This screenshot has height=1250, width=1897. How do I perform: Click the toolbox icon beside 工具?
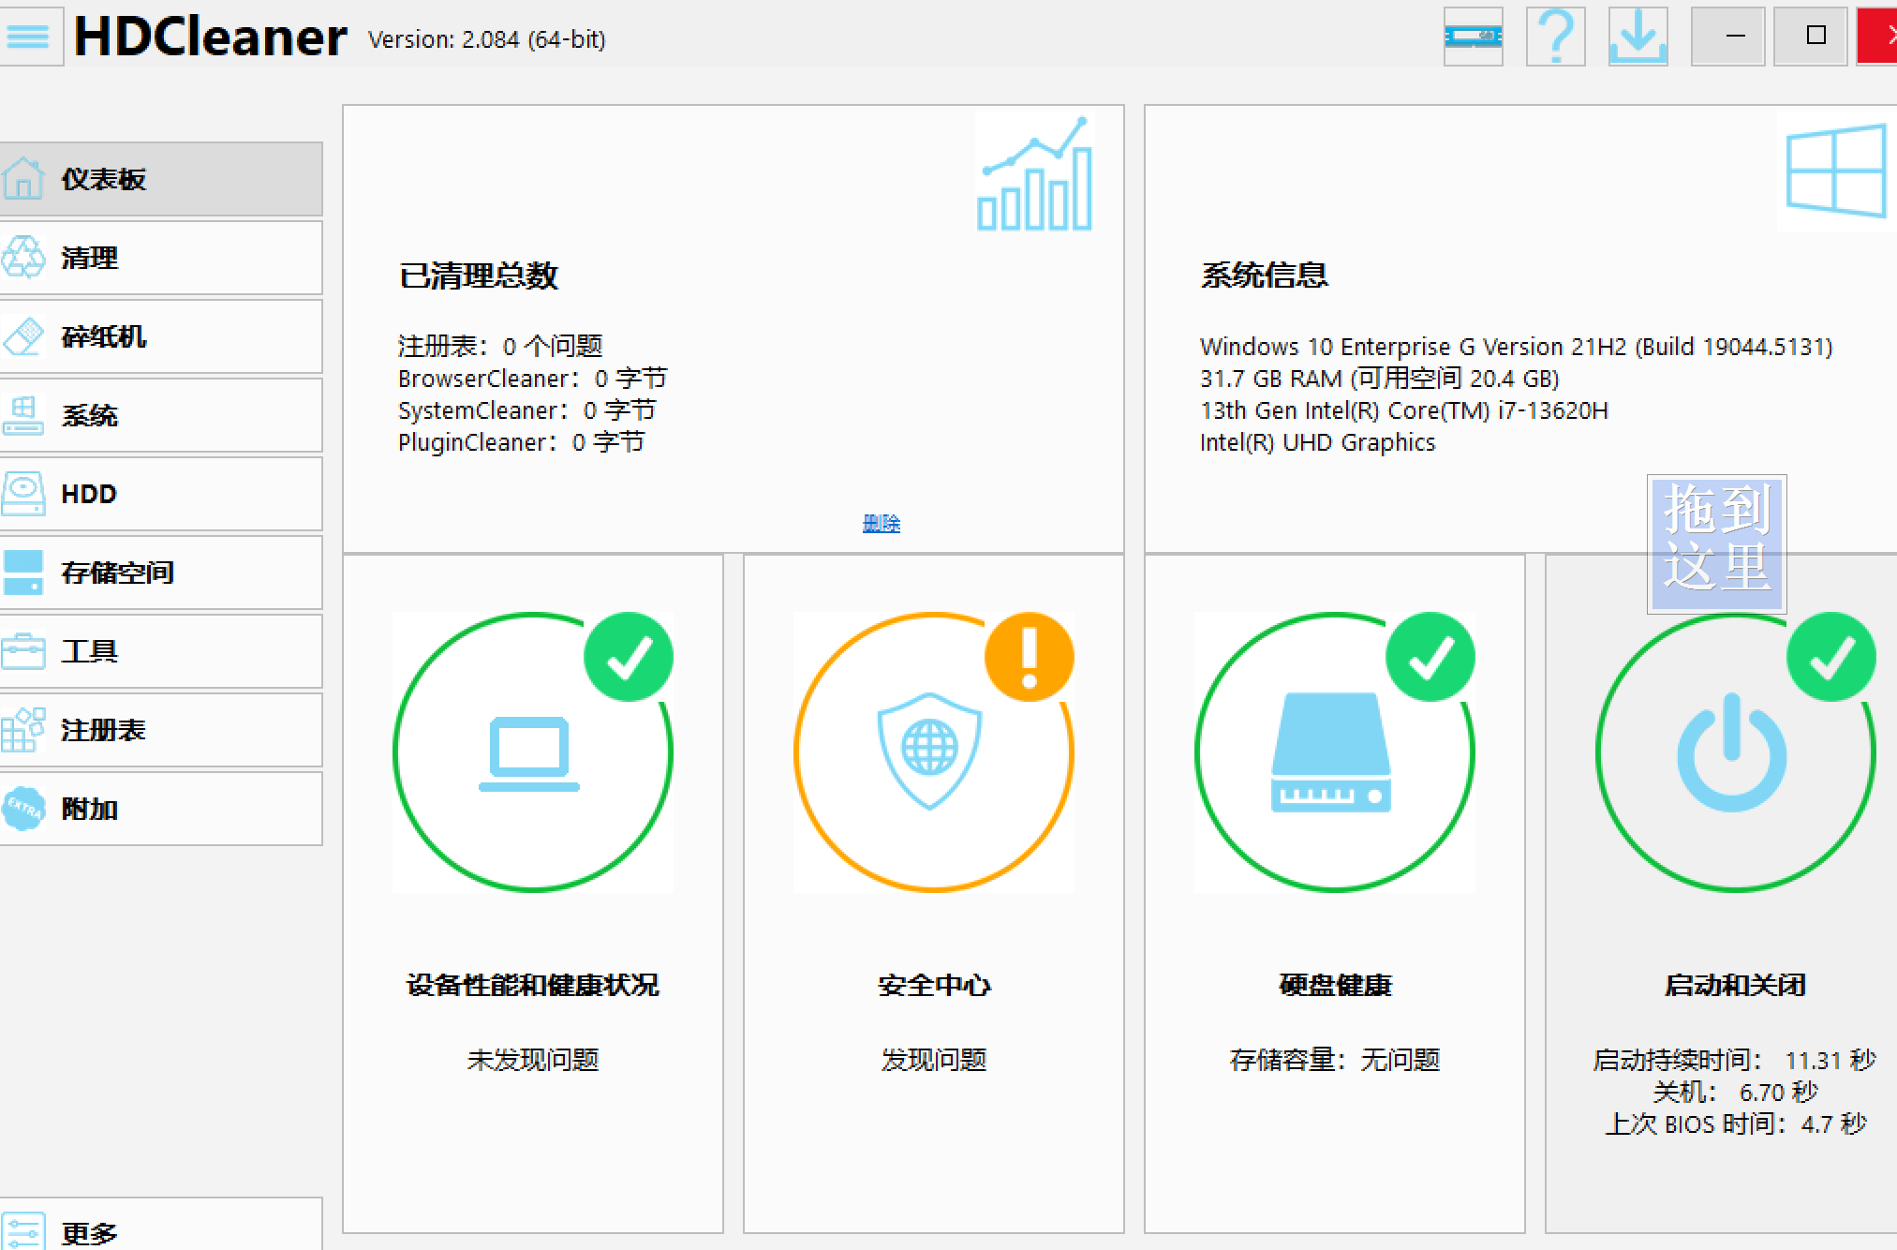coord(22,650)
